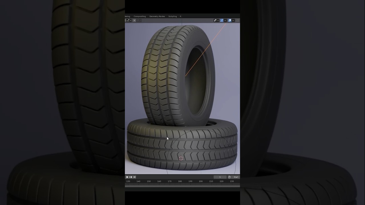Toggle the X-ray button in viewport header

click(238, 20)
